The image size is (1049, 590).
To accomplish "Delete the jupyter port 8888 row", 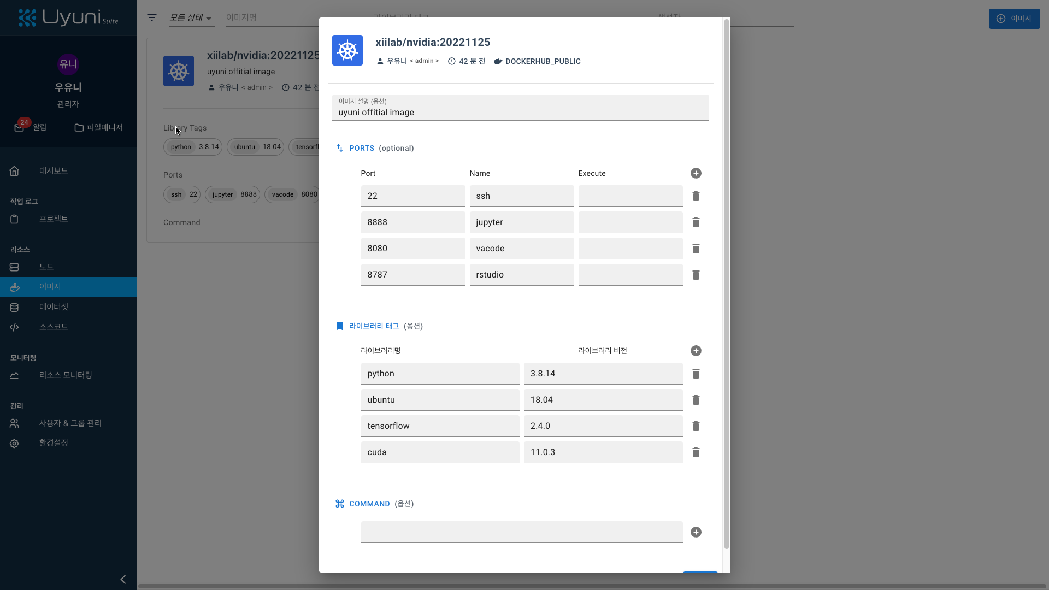I will (696, 222).
